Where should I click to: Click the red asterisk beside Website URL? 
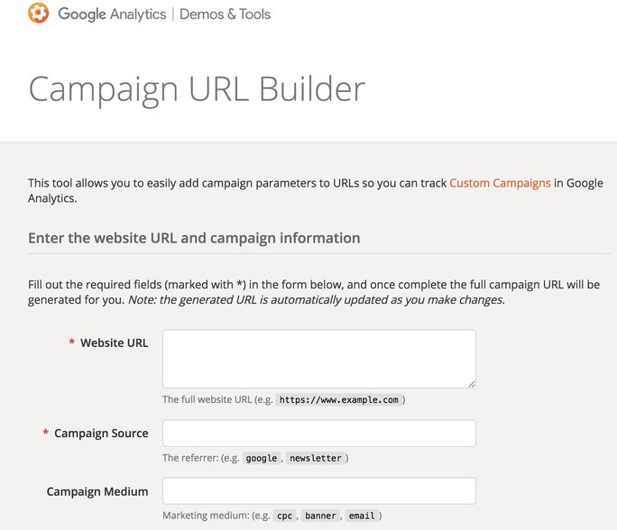[x=71, y=342]
